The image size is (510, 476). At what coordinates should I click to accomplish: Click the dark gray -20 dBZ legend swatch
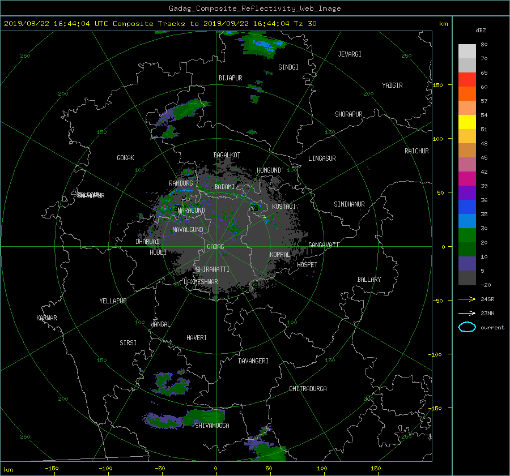click(467, 278)
